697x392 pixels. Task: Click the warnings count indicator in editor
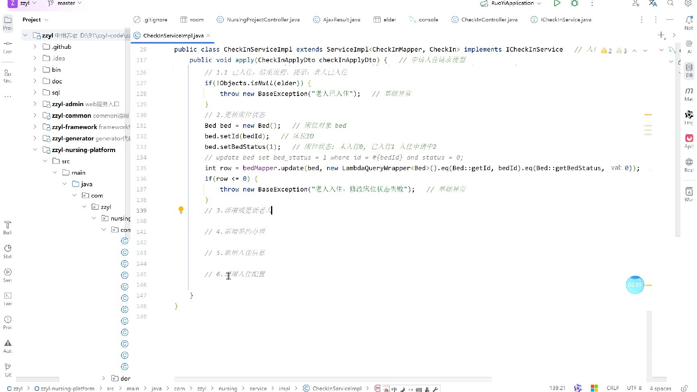(x=614, y=50)
